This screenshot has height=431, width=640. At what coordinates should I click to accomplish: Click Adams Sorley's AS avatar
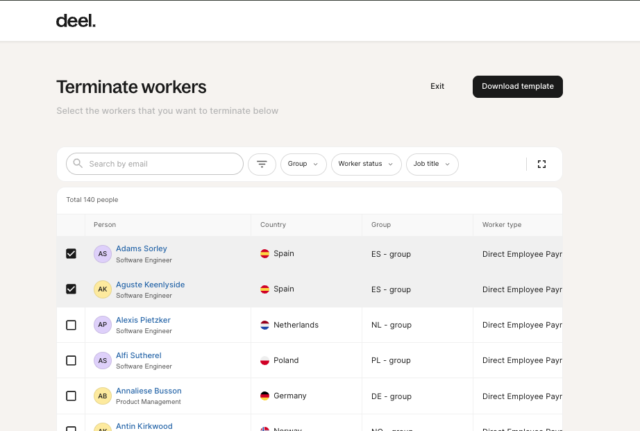[103, 254]
